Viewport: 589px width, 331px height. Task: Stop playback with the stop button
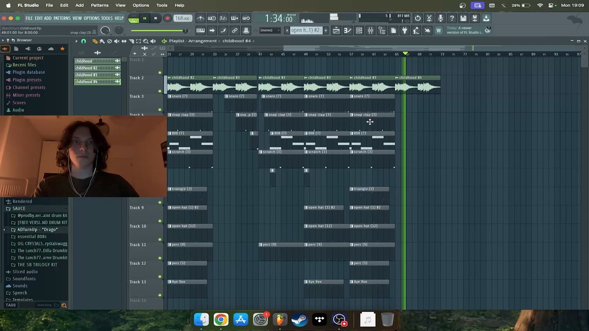(x=156, y=18)
